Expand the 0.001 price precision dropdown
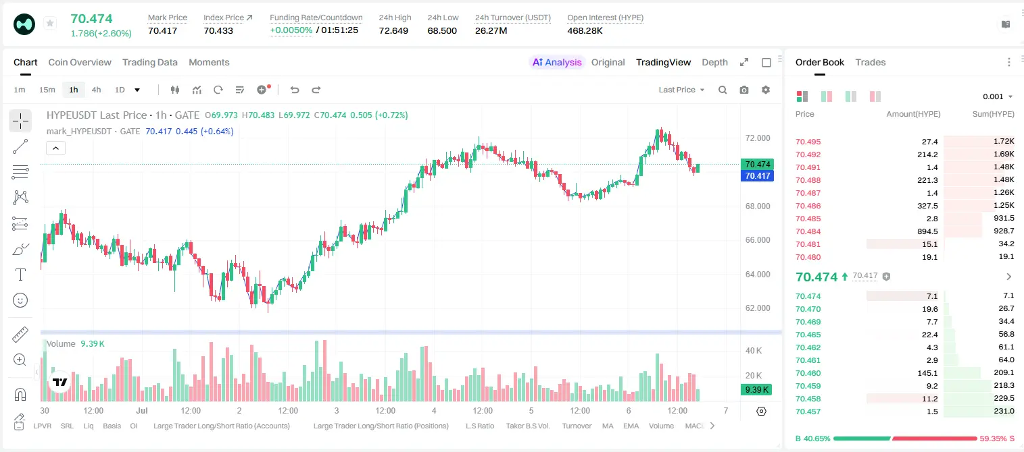Image resolution: width=1024 pixels, height=452 pixels. tap(998, 96)
